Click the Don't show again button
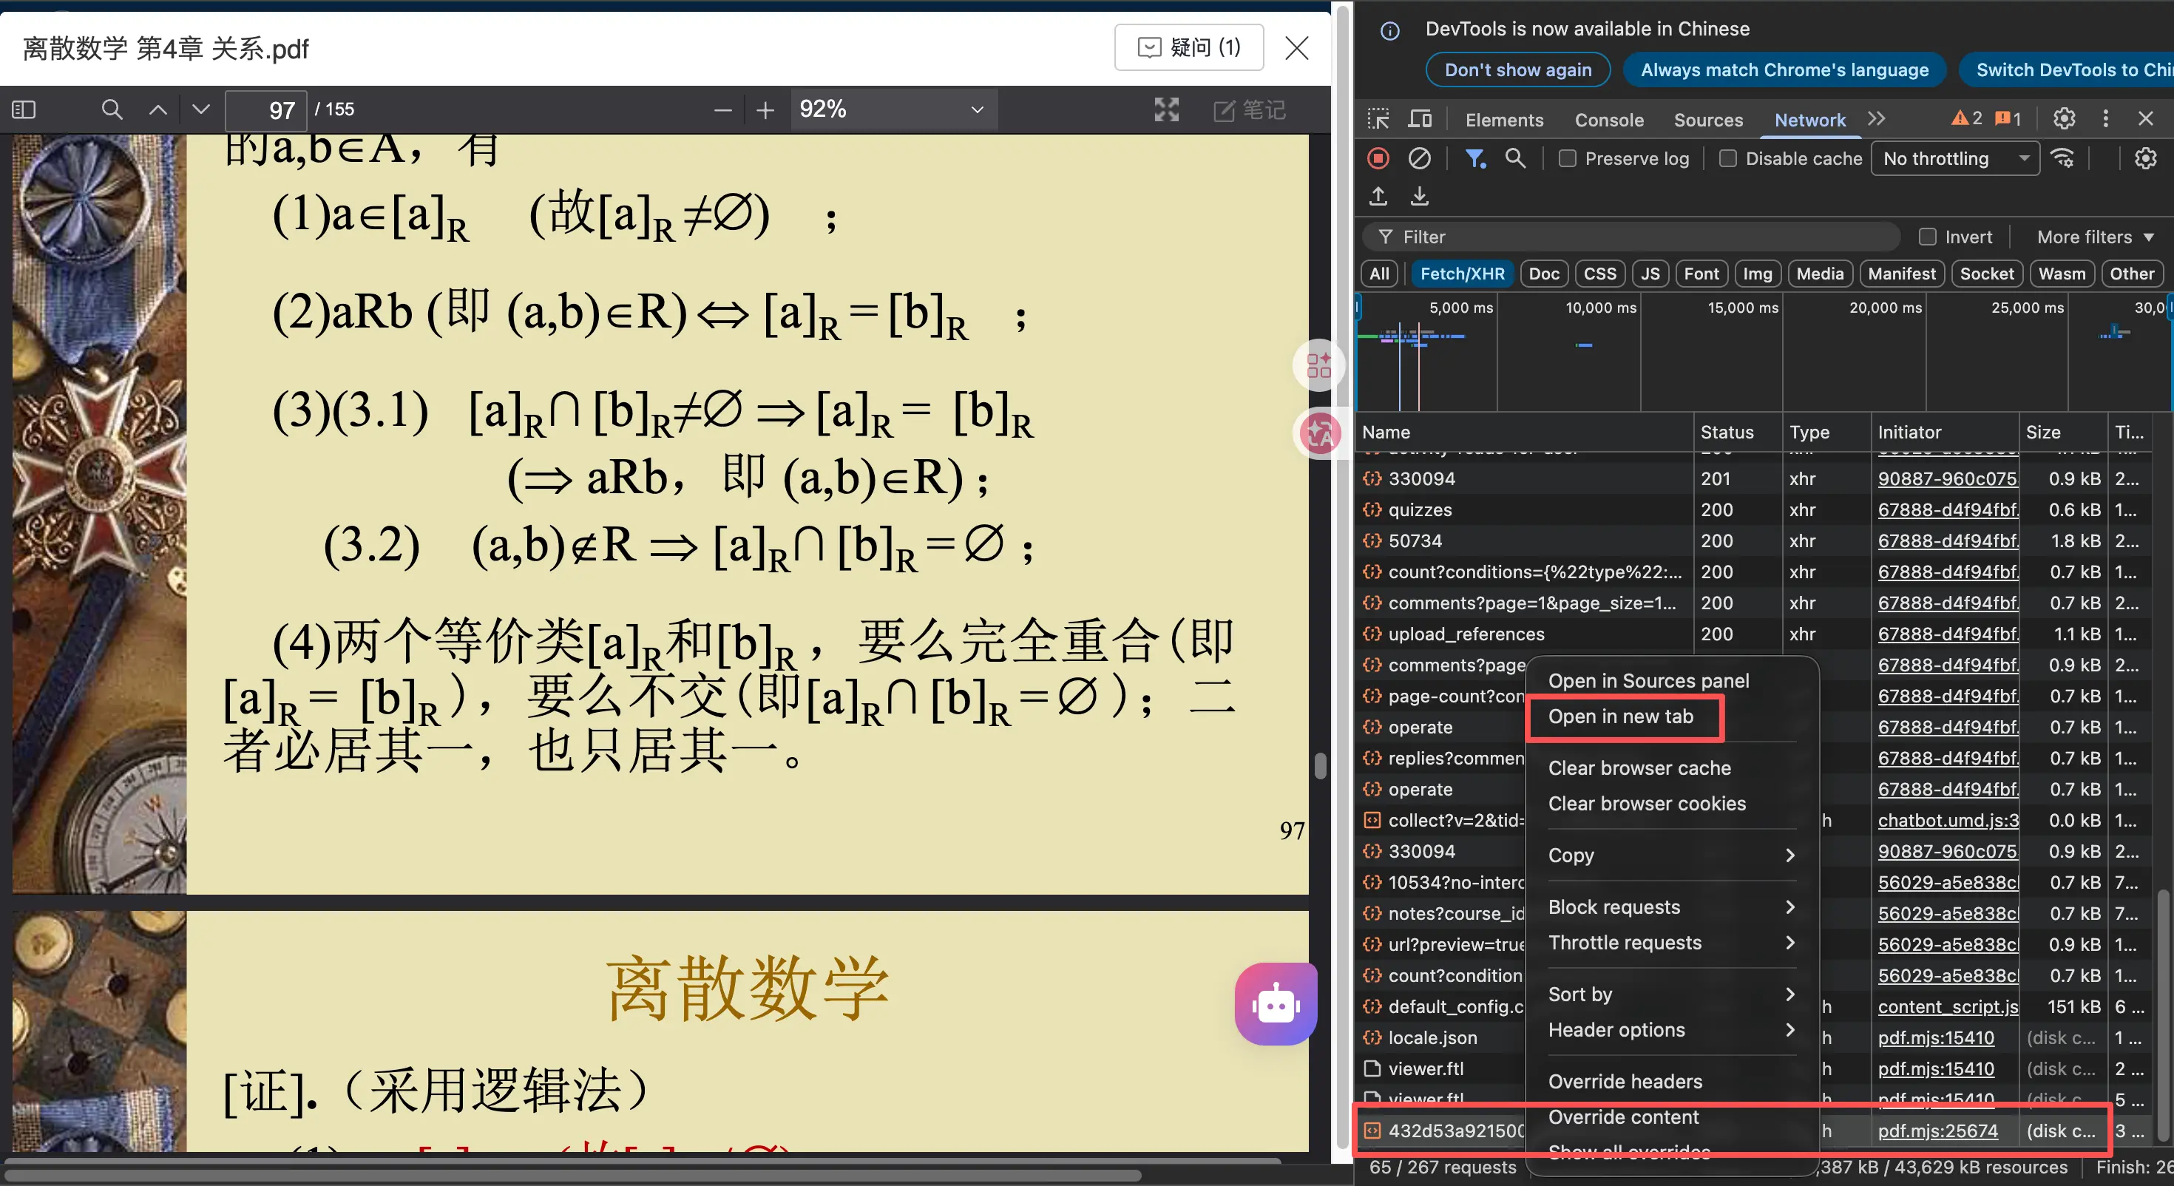Image resolution: width=2174 pixels, height=1186 pixels. [x=1517, y=70]
